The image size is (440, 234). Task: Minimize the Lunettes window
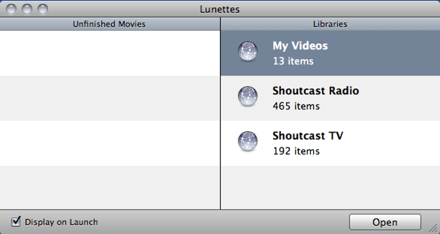click(x=27, y=9)
